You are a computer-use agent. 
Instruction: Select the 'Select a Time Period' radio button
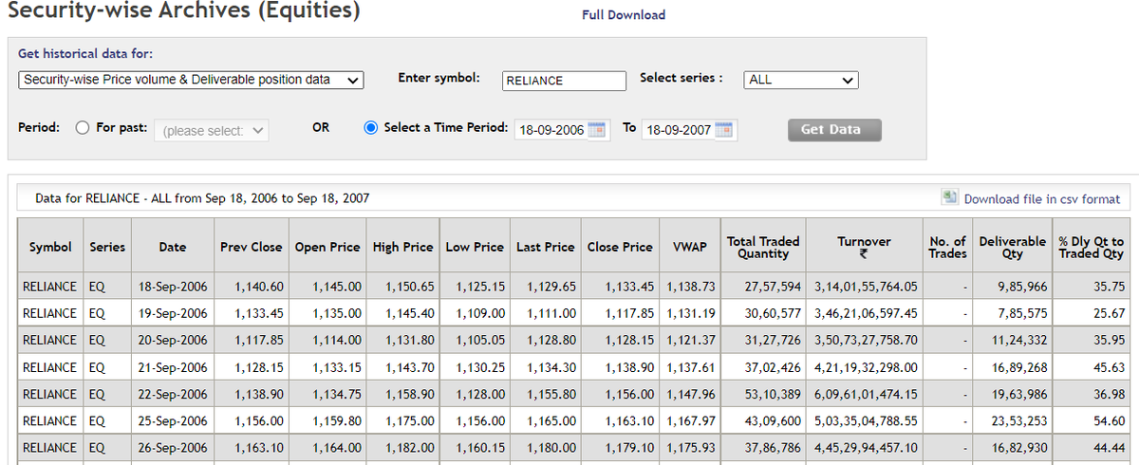(371, 128)
